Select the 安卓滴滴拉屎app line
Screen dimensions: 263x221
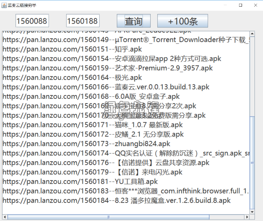(112, 59)
